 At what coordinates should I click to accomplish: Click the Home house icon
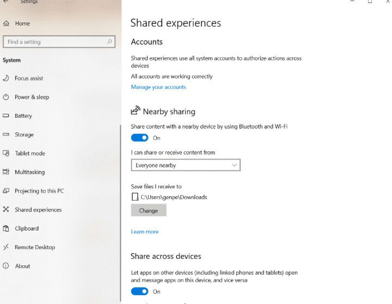6,23
